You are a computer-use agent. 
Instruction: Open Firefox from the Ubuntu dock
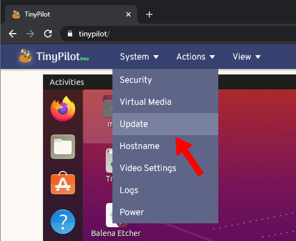point(63,109)
